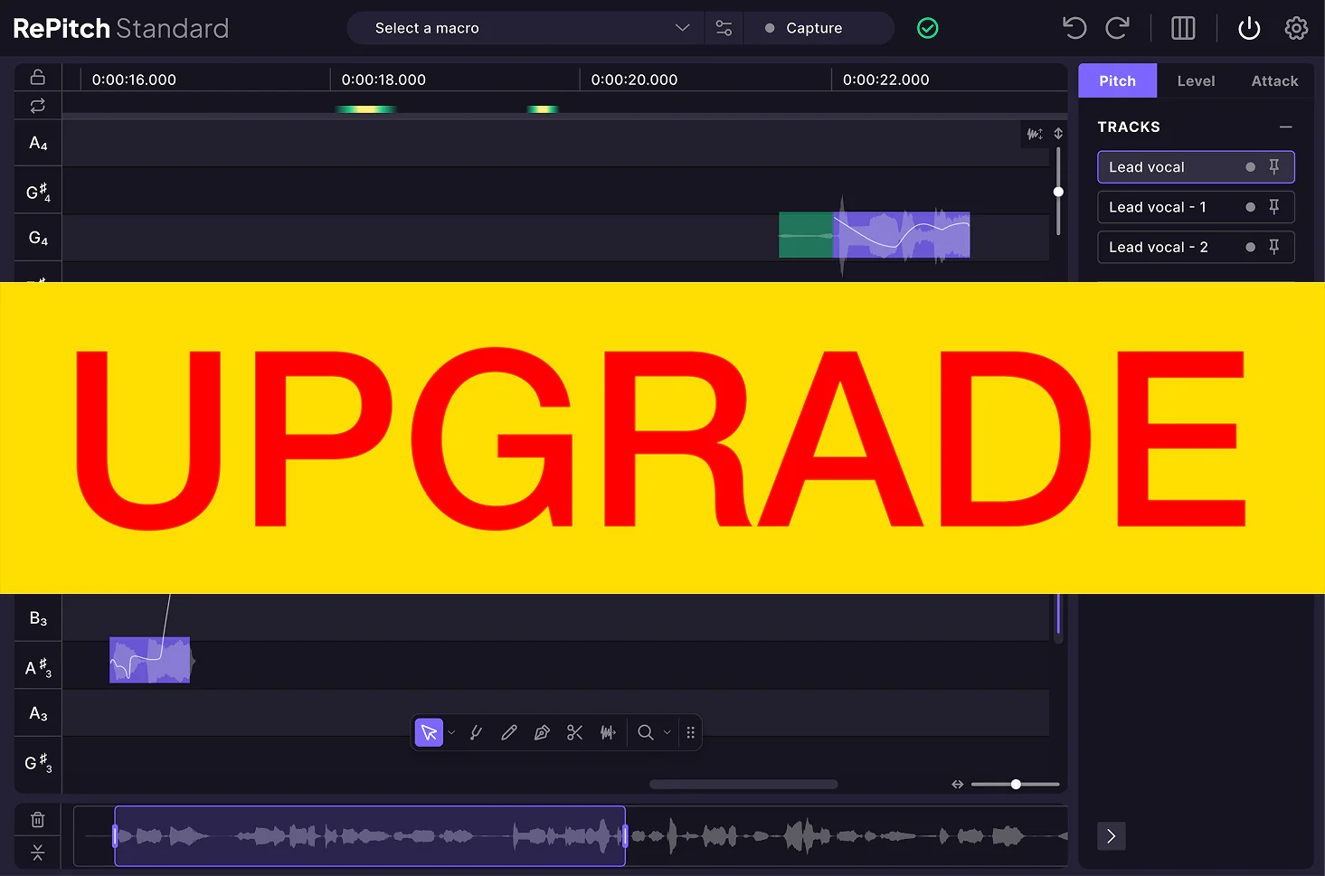This screenshot has width=1325, height=876.
Task: Toggle loop playback icon
Action: pyautogui.click(x=38, y=106)
